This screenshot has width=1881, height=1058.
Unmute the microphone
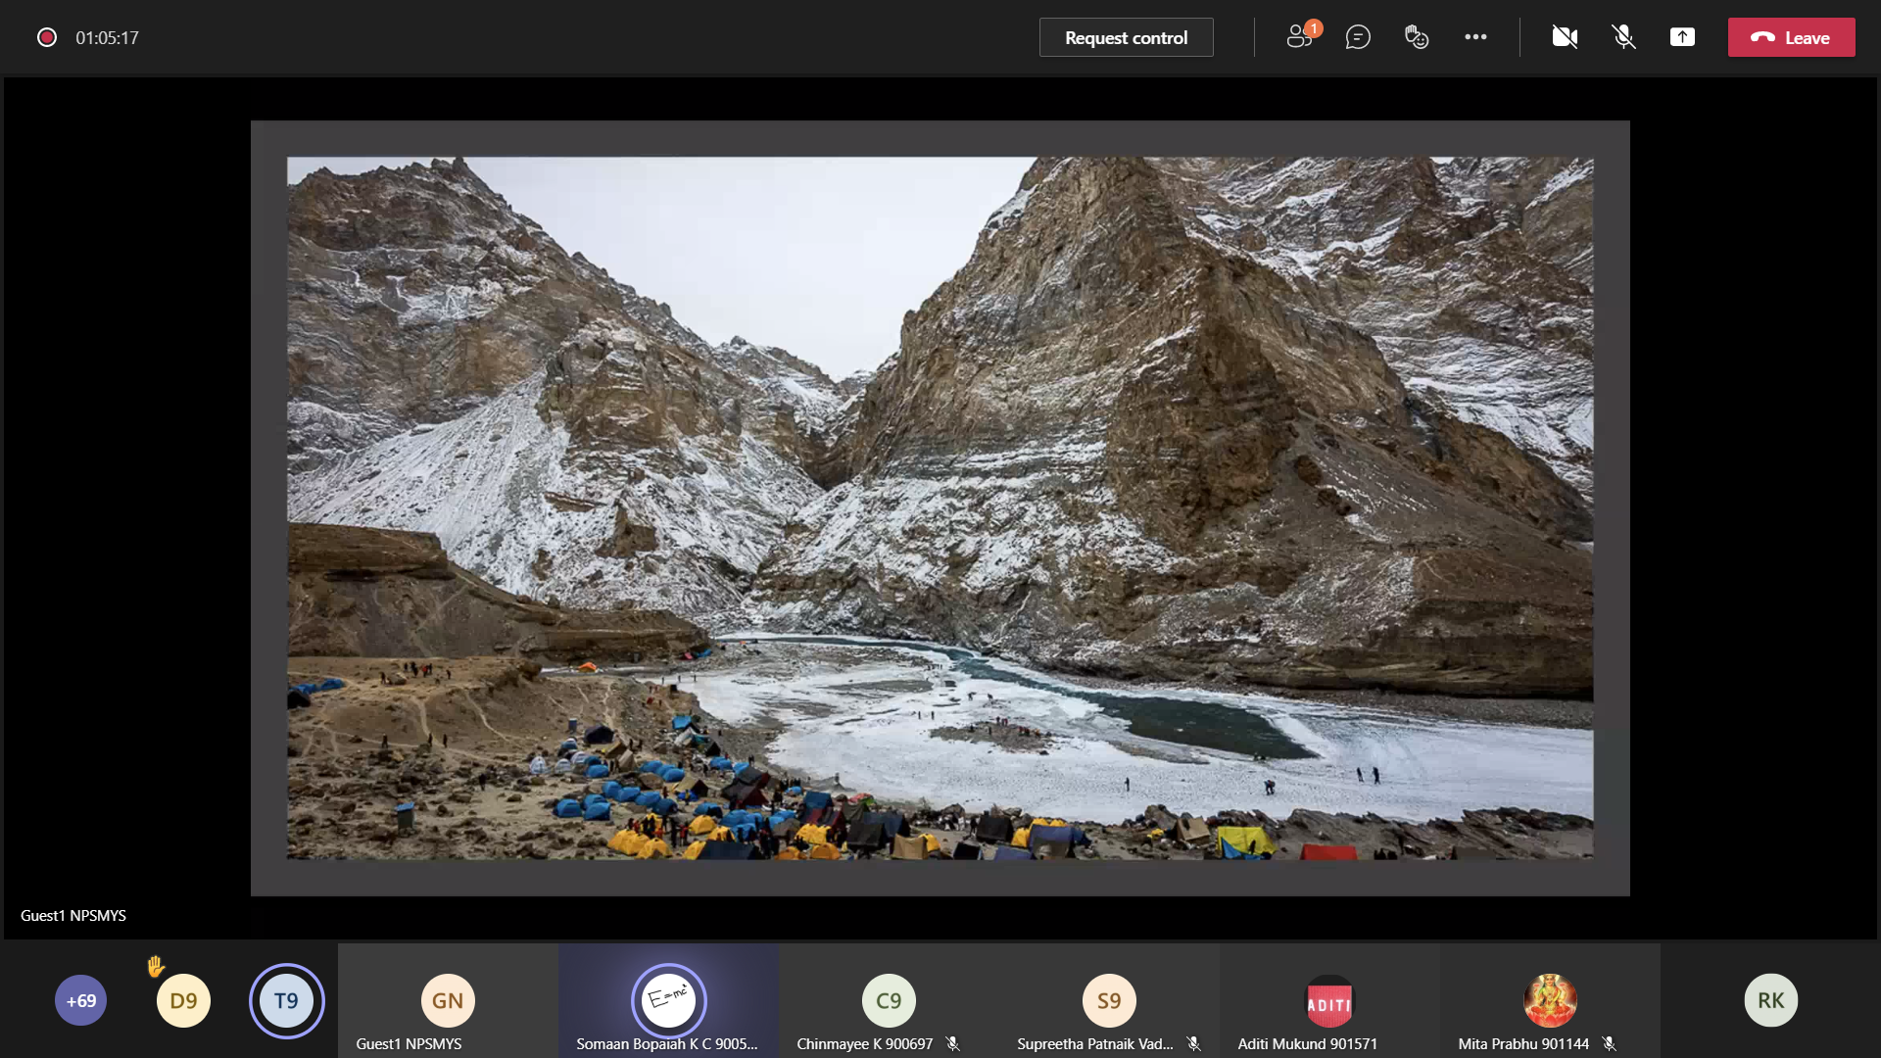click(x=1623, y=37)
